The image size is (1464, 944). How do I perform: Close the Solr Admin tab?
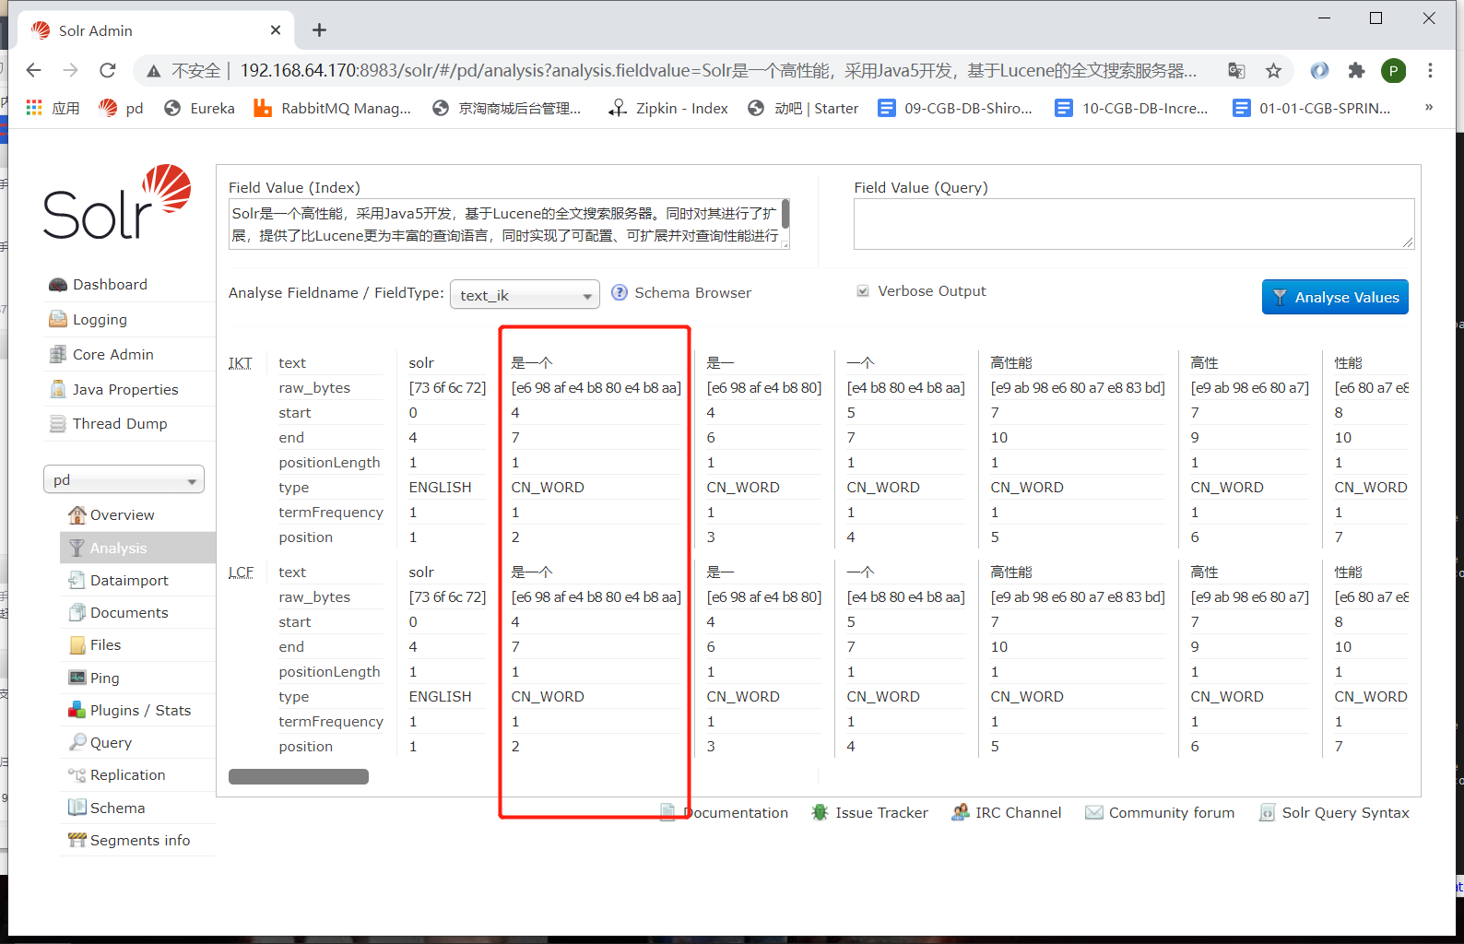point(276,30)
